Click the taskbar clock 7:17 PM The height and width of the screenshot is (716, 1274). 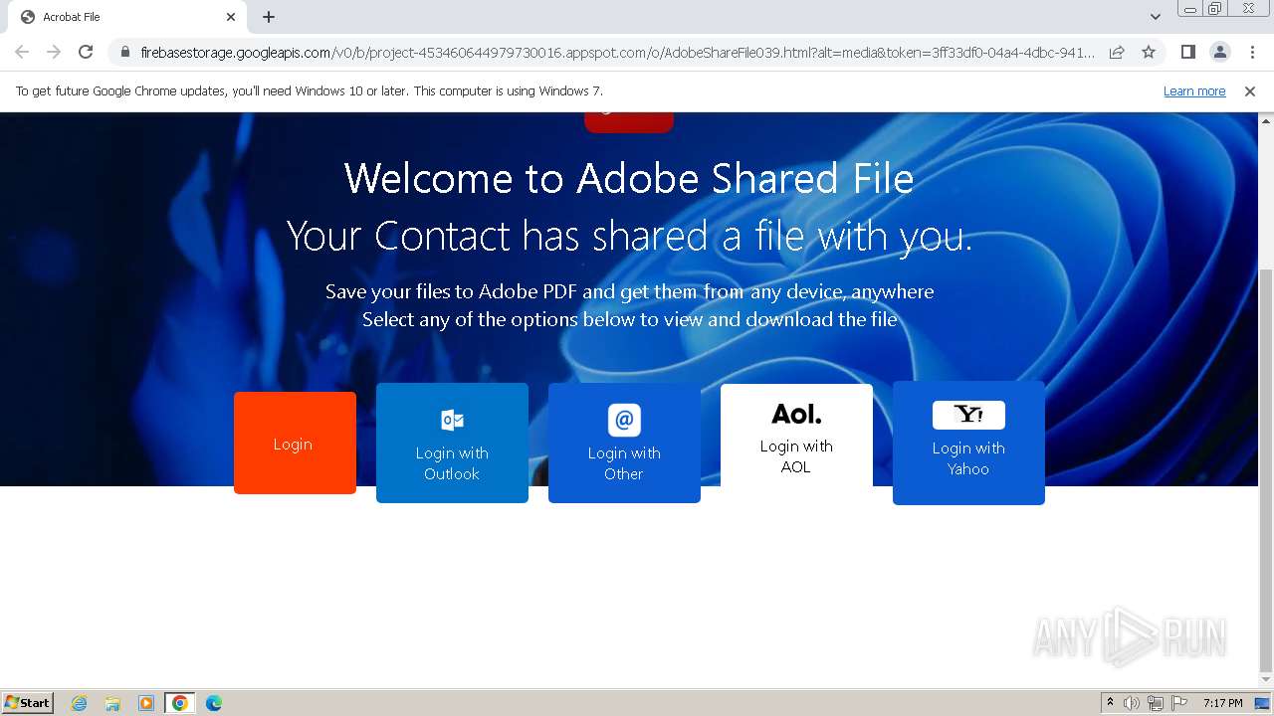[1222, 703]
